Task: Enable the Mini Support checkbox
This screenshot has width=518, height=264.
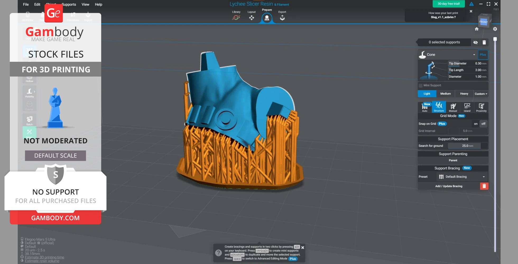Action: click(x=420, y=86)
